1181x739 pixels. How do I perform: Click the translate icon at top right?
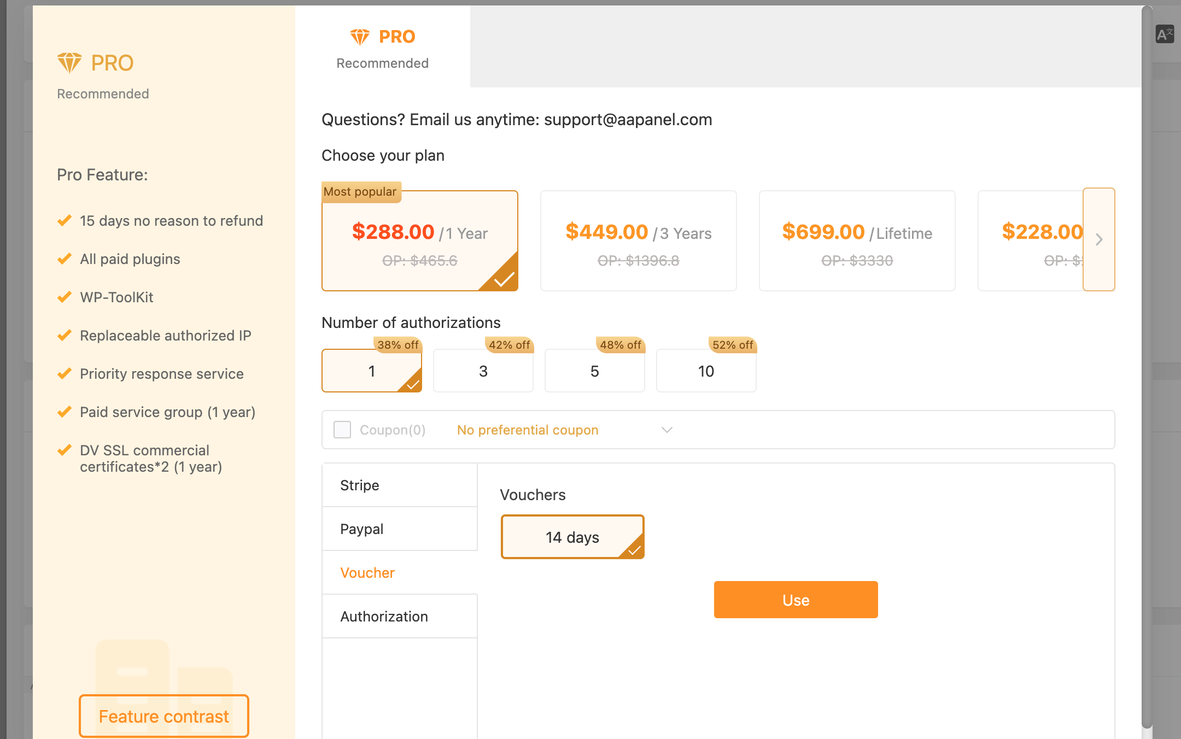point(1165,34)
